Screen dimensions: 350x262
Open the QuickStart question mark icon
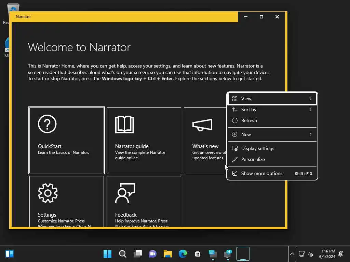tap(47, 124)
